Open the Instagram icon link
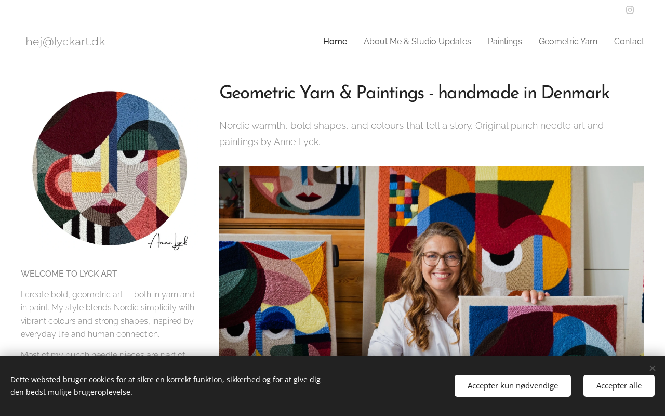 (630, 10)
